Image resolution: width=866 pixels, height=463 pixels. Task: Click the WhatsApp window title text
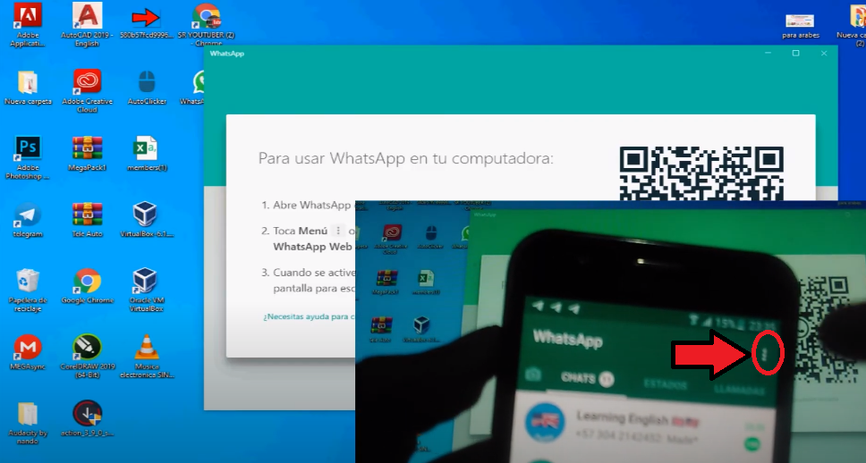(227, 54)
